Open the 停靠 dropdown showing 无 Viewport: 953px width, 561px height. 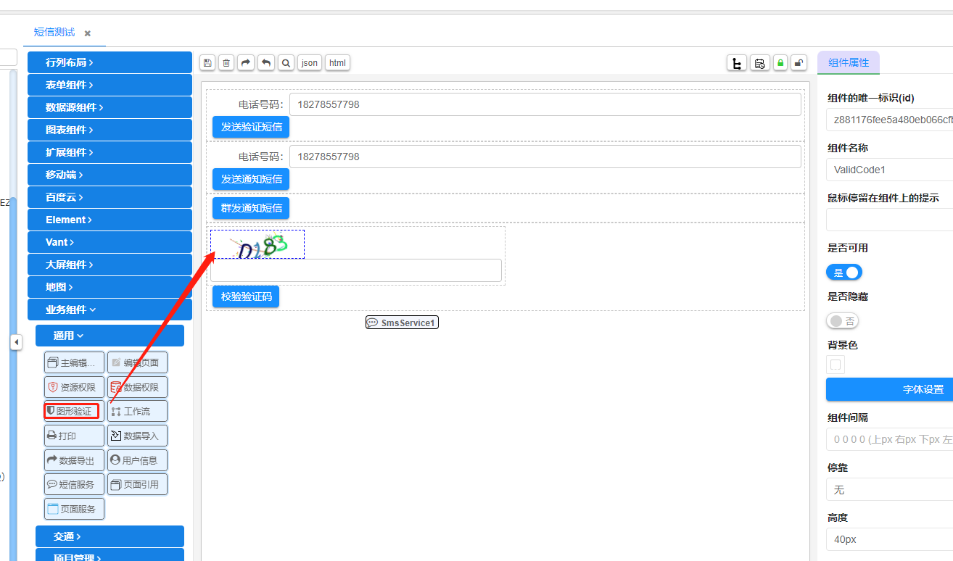click(x=889, y=490)
